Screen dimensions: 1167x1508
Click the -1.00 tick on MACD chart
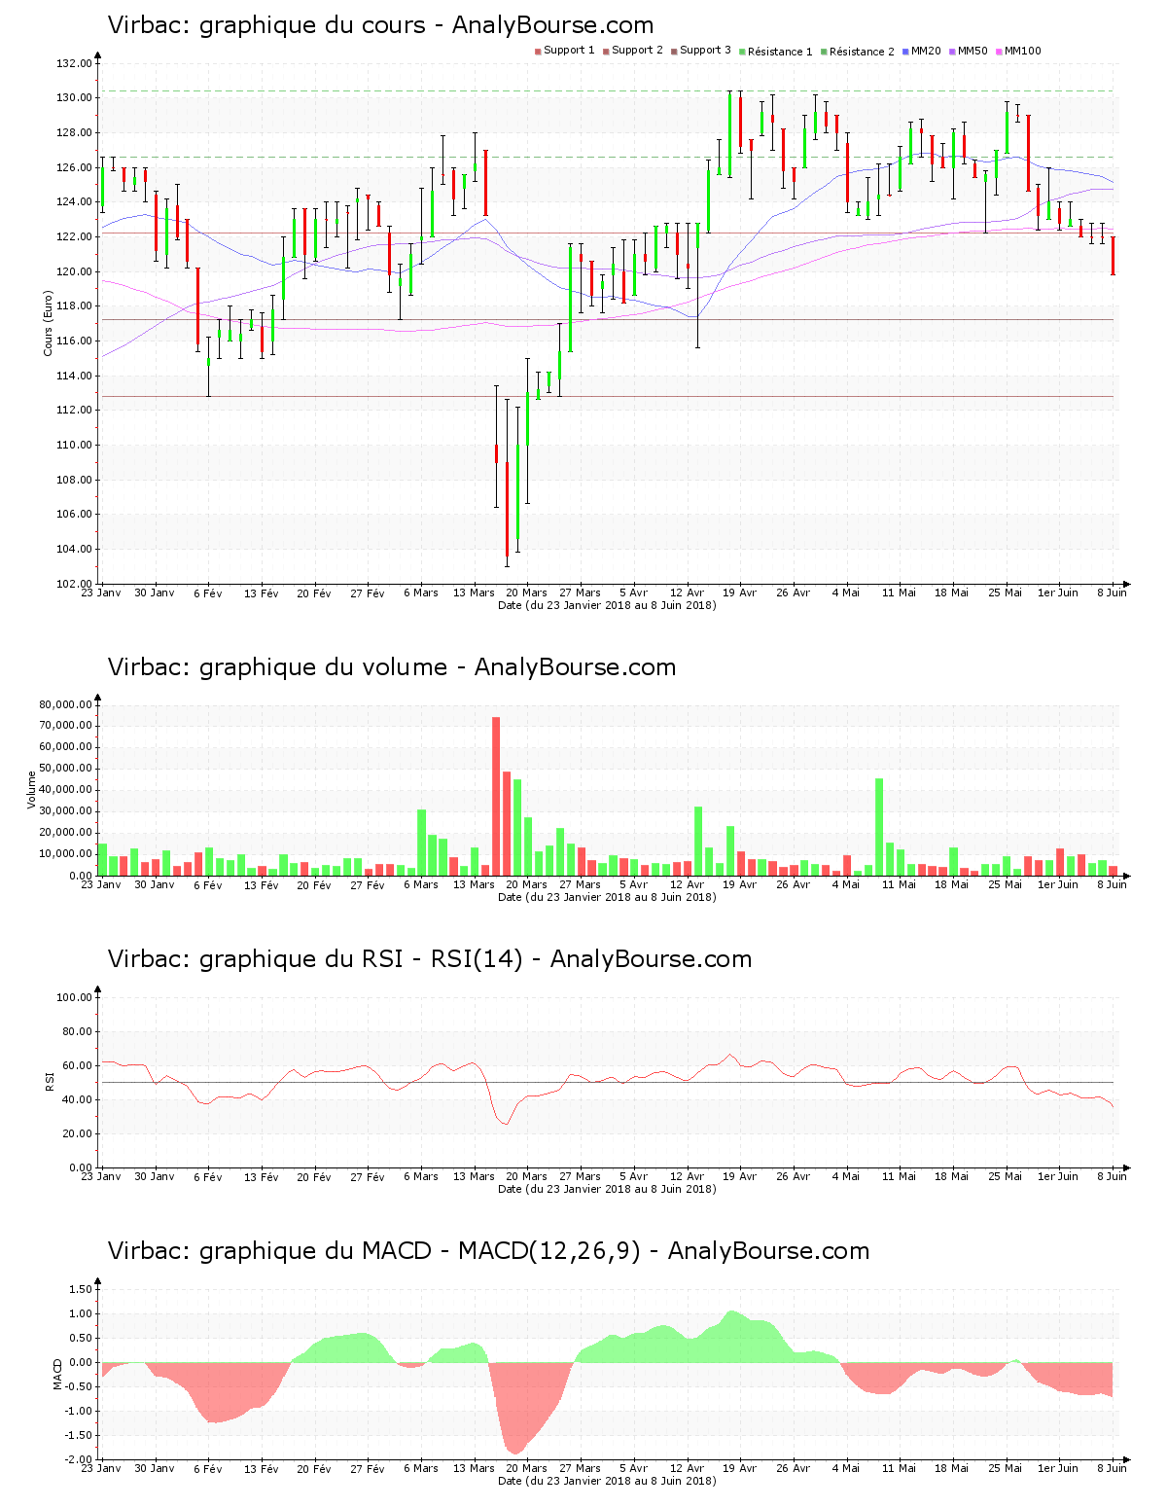pyautogui.click(x=79, y=1411)
